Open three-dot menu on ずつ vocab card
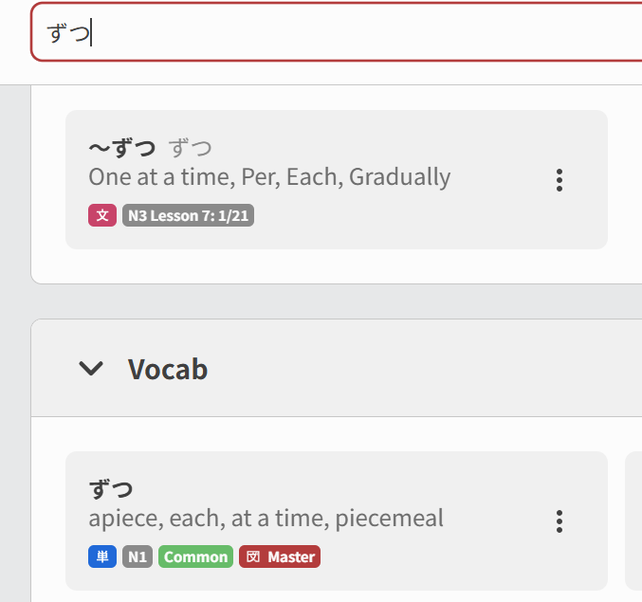The image size is (642, 602). click(559, 520)
